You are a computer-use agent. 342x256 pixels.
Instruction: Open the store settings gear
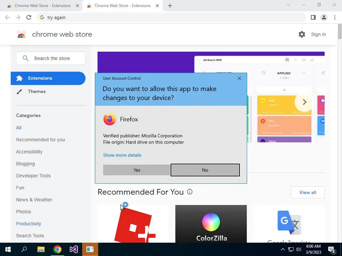pos(302,34)
